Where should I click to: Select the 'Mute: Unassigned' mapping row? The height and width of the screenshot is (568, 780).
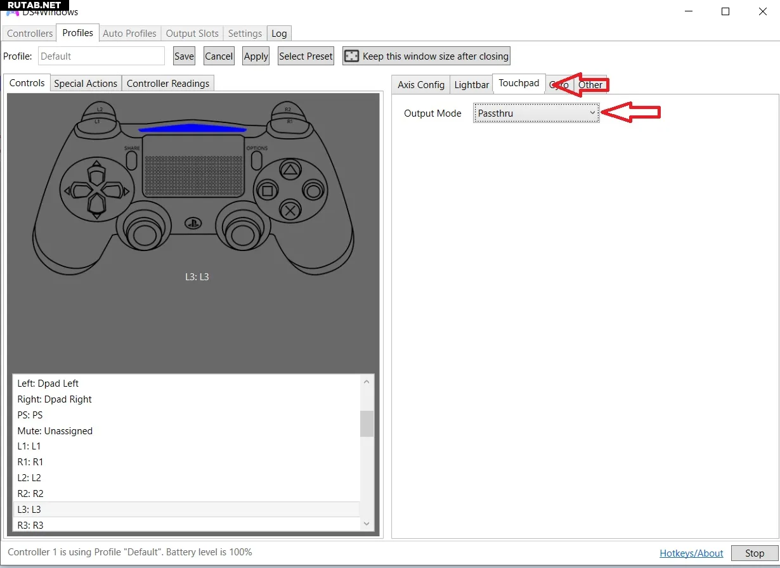(186, 431)
